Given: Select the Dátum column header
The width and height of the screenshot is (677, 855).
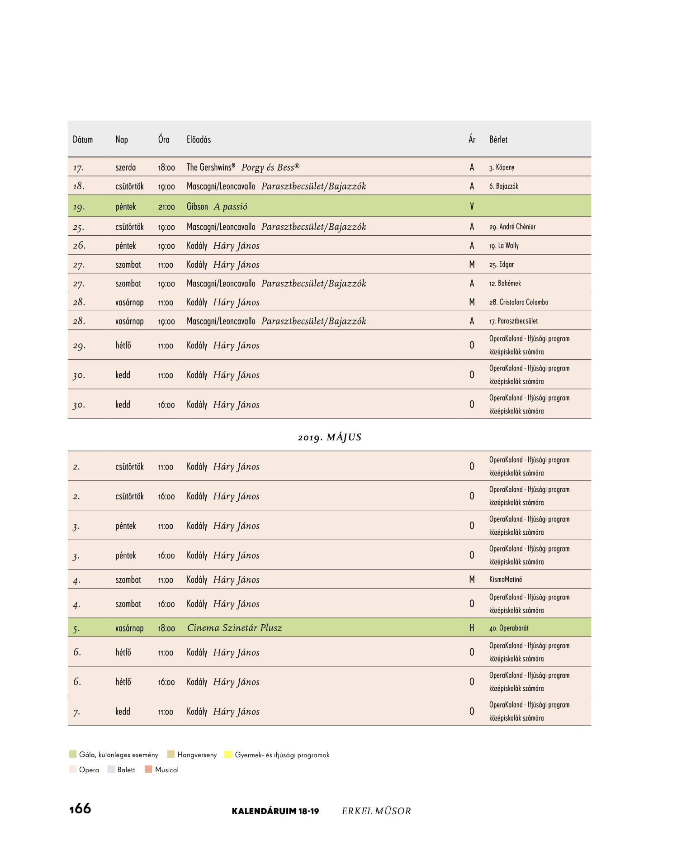Looking at the screenshot, I should tap(83, 139).
